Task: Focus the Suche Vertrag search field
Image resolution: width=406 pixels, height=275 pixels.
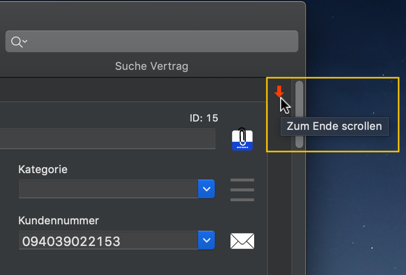Action: pos(152,41)
